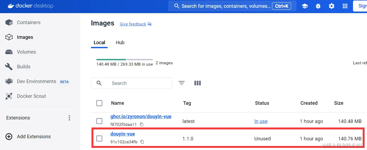
Task: Click the Builds wrench icon
Action: (9, 67)
